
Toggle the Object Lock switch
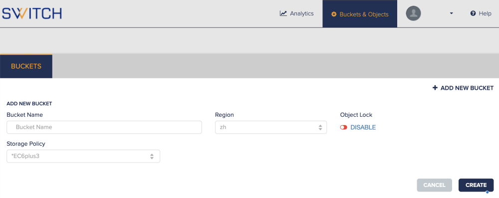(x=343, y=127)
